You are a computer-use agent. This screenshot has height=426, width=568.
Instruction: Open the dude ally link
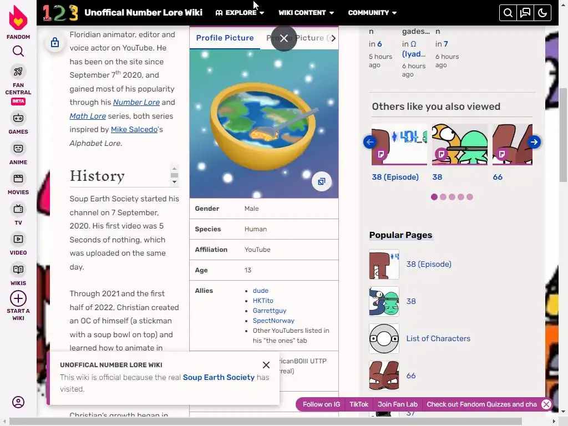[x=261, y=291]
